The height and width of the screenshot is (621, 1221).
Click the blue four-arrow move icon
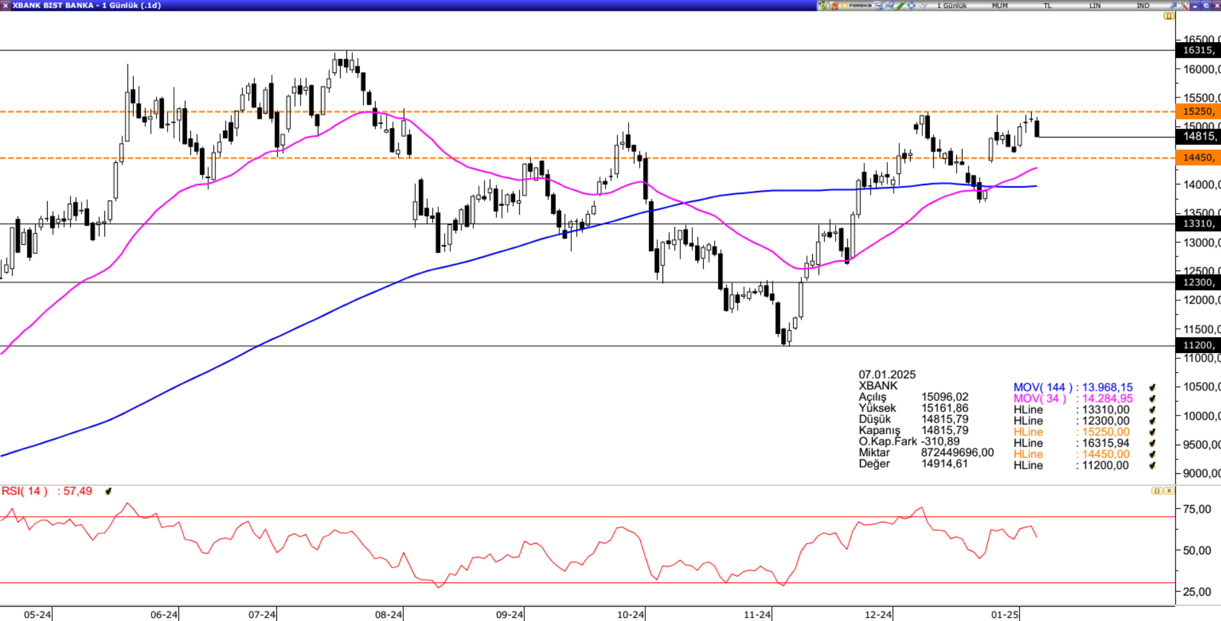[911, 5]
